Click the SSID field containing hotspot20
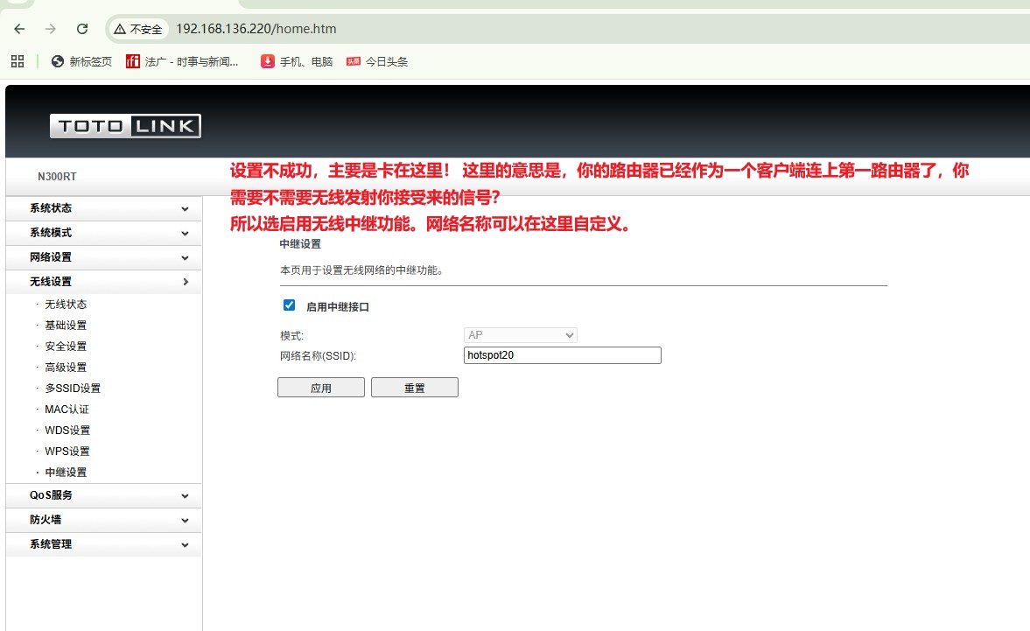The image size is (1030, 631). click(562, 355)
